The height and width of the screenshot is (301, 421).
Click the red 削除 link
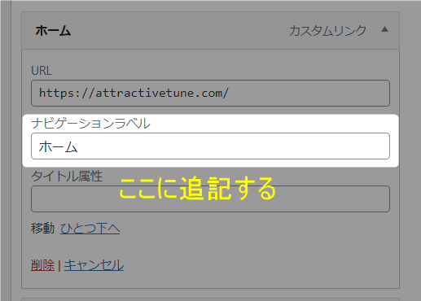[42, 265]
